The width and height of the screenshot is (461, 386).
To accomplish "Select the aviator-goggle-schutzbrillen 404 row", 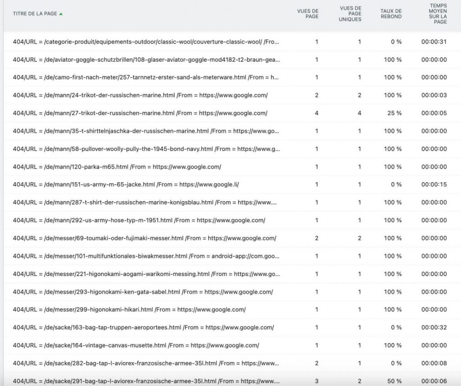I will tap(146, 60).
